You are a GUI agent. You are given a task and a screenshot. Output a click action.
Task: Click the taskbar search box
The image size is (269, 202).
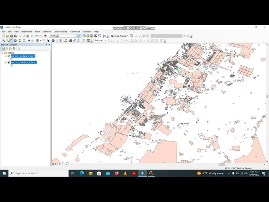39,173
